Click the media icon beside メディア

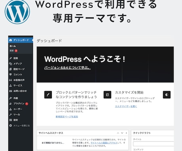point(11,64)
